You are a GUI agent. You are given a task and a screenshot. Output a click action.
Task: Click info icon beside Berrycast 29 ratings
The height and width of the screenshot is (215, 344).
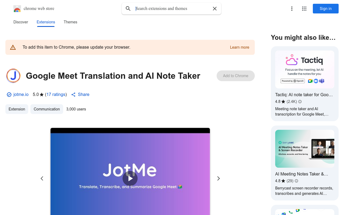click(x=296, y=181)
